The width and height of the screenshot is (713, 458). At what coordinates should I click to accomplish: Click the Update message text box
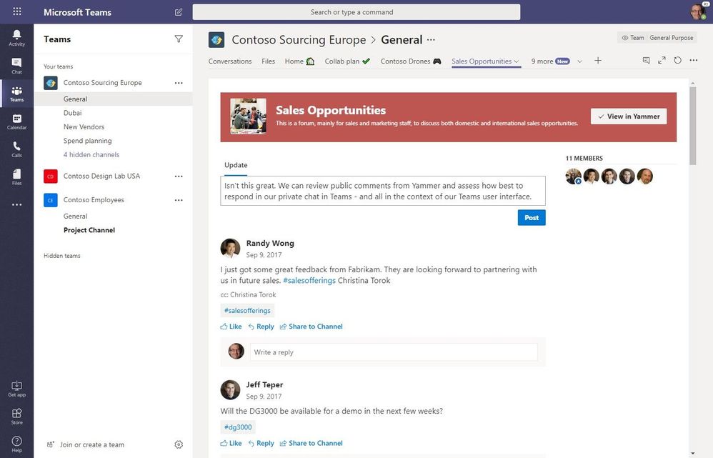point(383,191)
